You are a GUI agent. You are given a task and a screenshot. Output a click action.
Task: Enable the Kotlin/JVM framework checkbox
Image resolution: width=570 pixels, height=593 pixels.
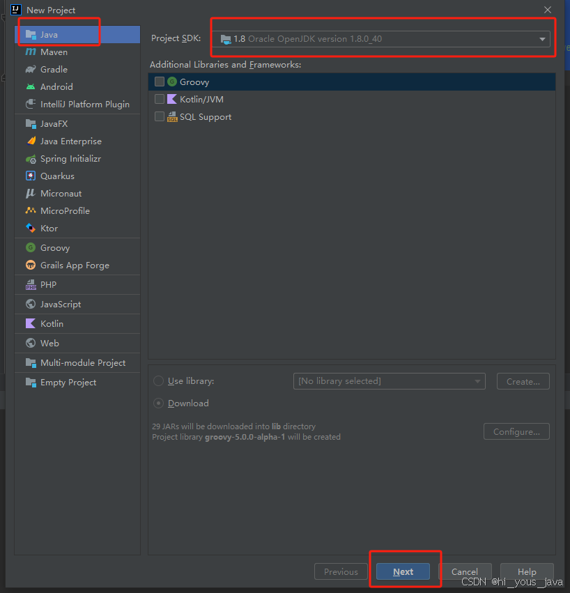[160, 99]
